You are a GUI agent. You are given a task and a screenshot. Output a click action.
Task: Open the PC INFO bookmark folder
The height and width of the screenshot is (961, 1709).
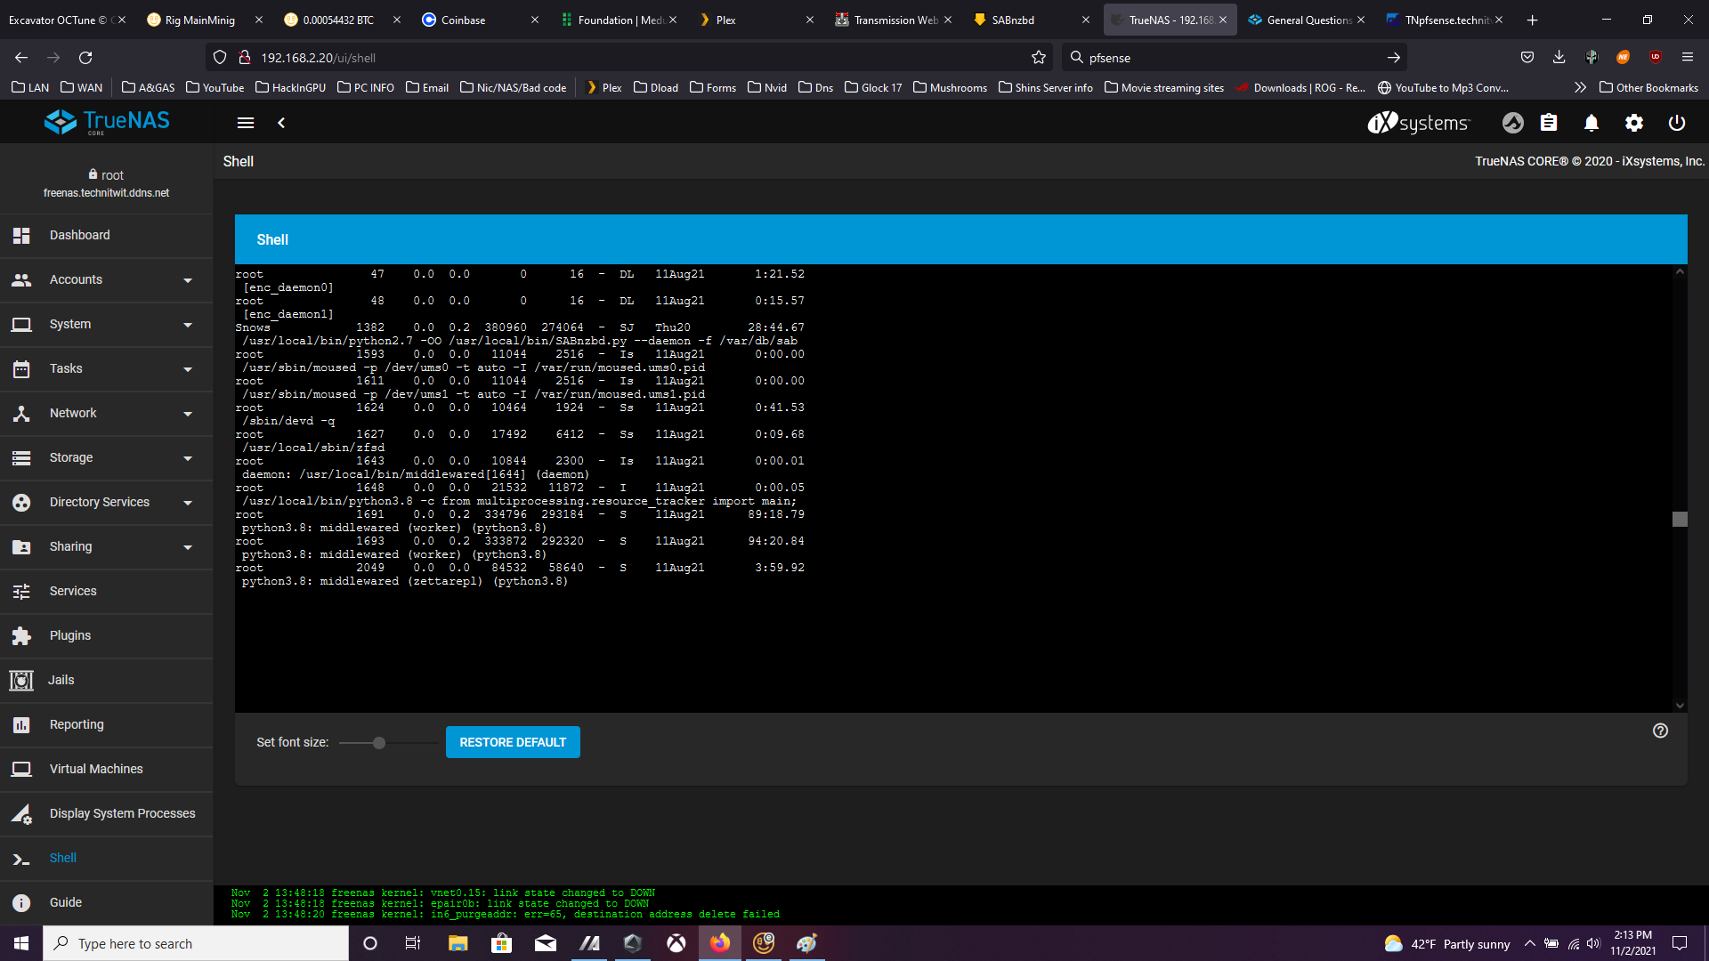[366, 87]
